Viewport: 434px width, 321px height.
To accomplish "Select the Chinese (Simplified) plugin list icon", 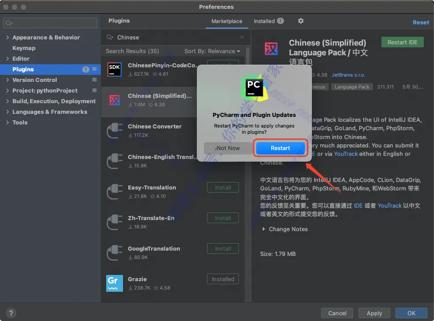I will (x=114, y=100).
